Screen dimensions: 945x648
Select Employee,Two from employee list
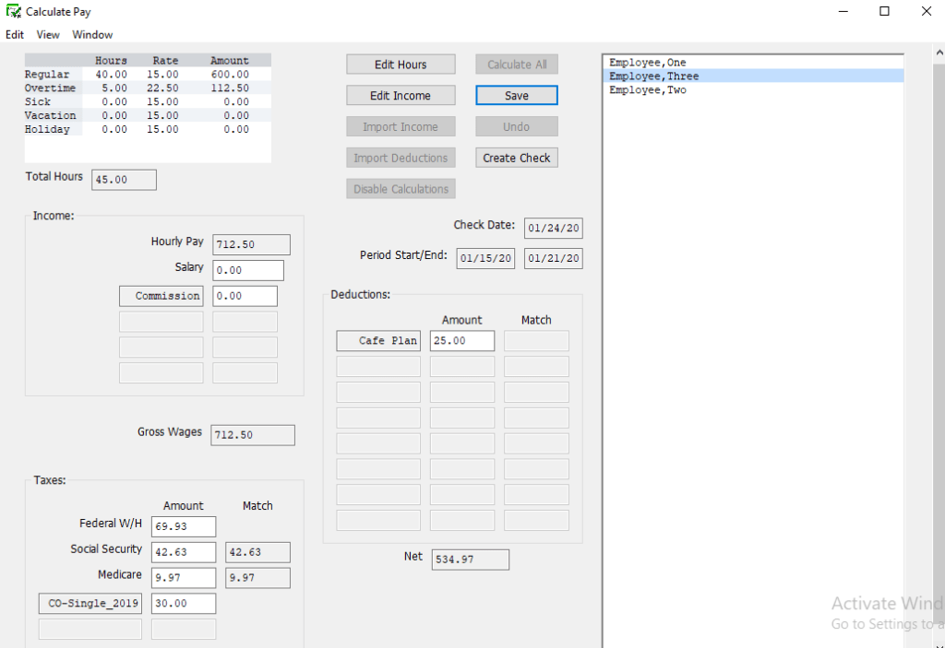648,90
